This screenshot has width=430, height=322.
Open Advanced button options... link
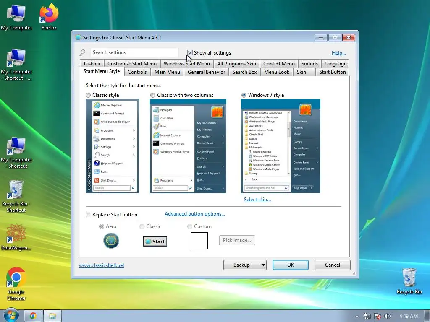pyautogui.click(x=195, y=214)
